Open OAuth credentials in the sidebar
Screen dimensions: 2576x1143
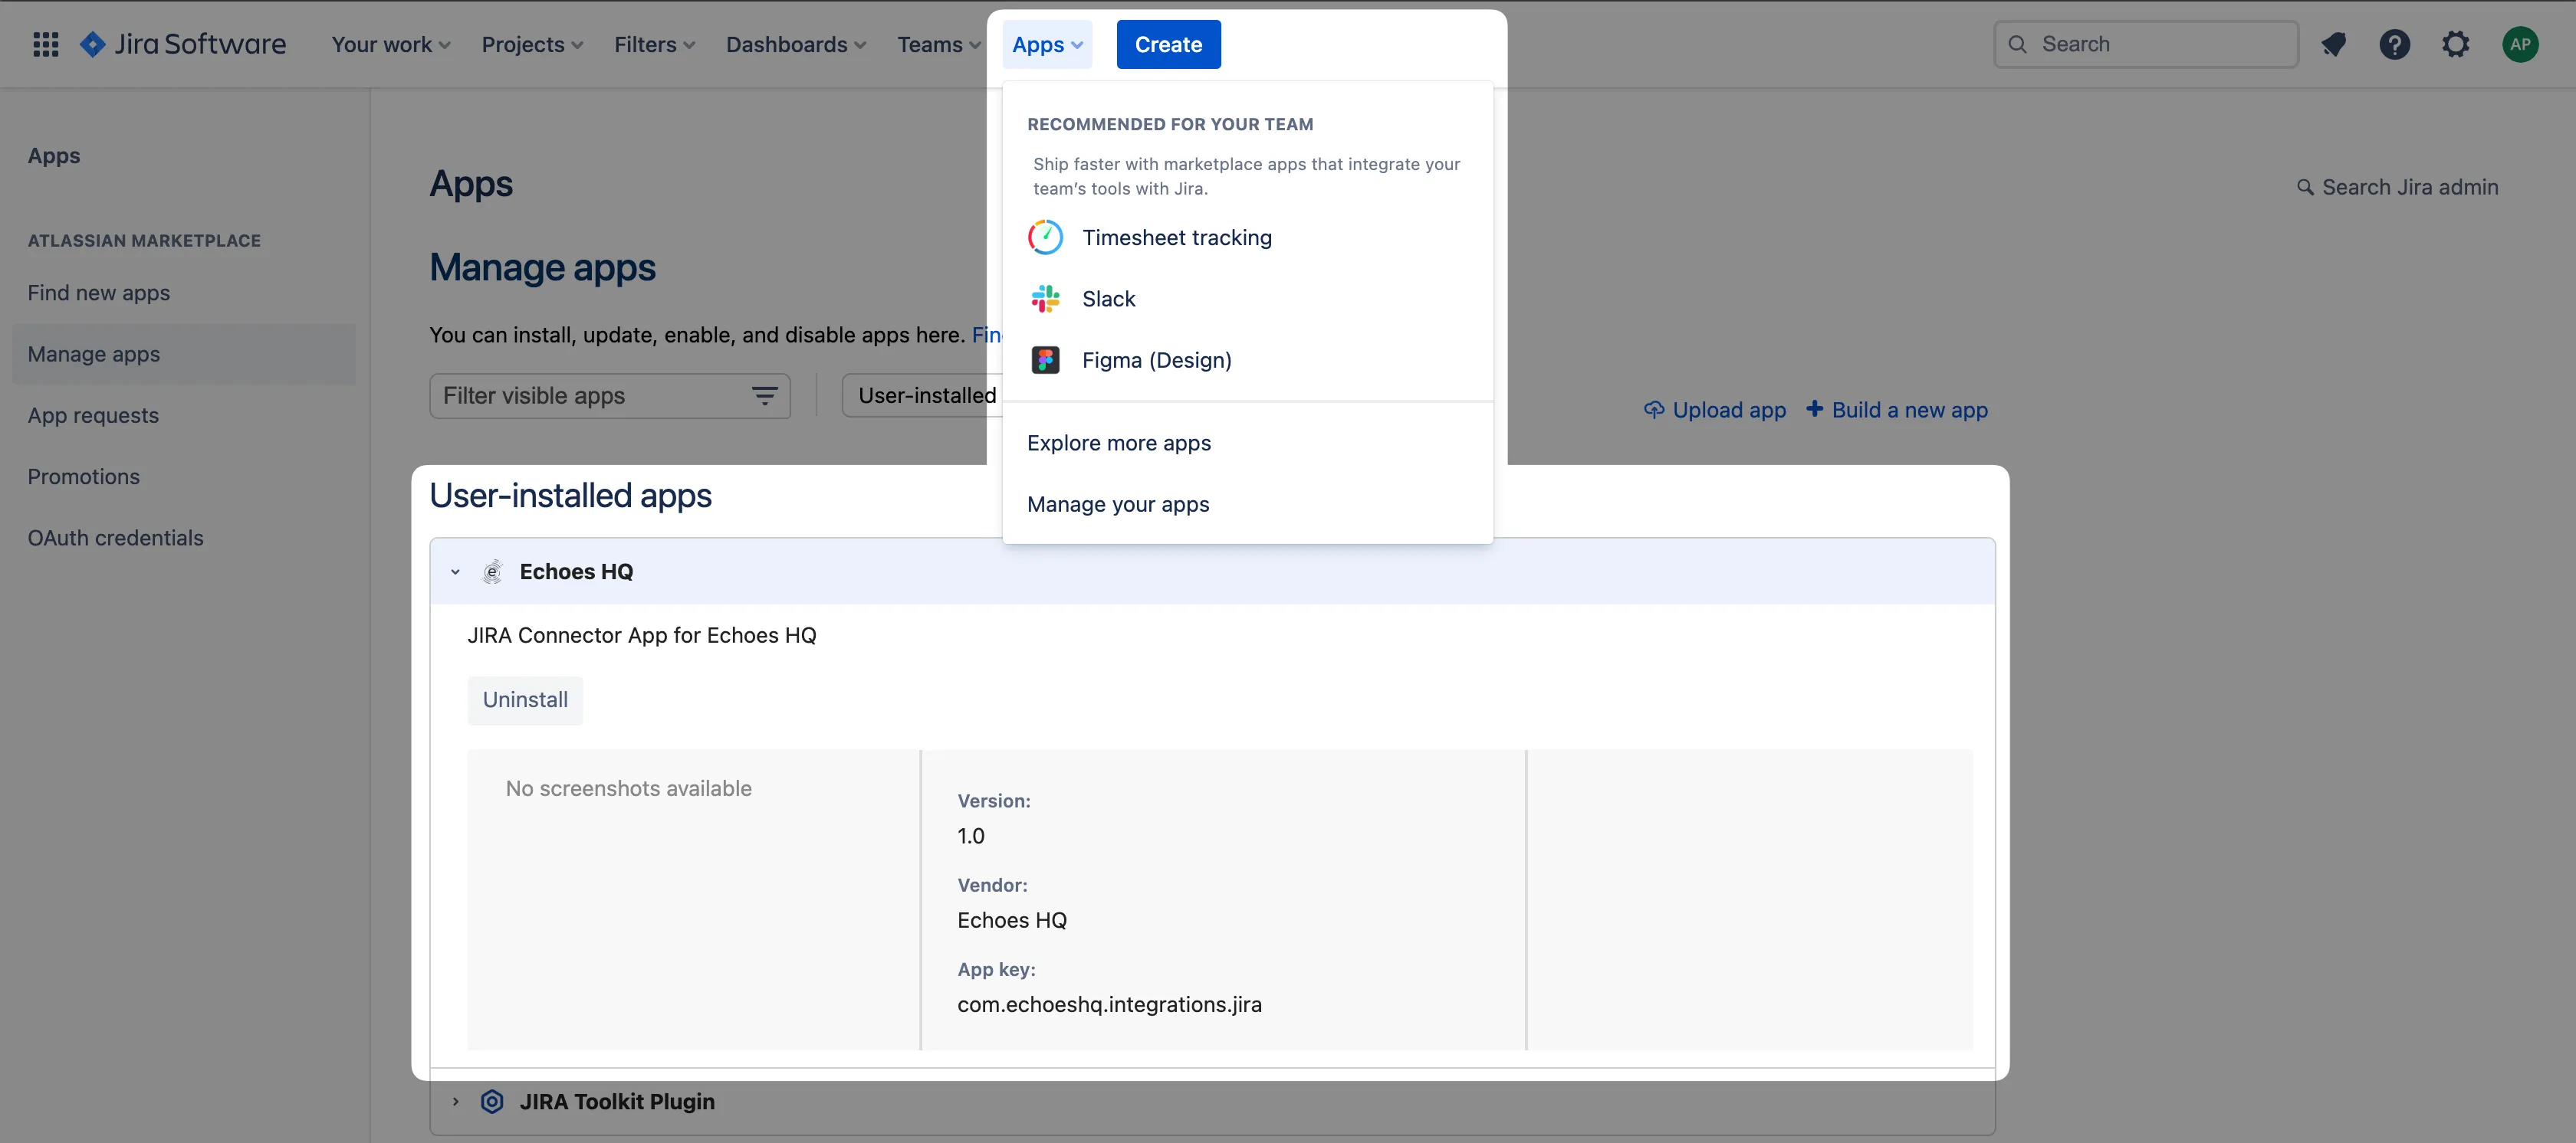183,538
